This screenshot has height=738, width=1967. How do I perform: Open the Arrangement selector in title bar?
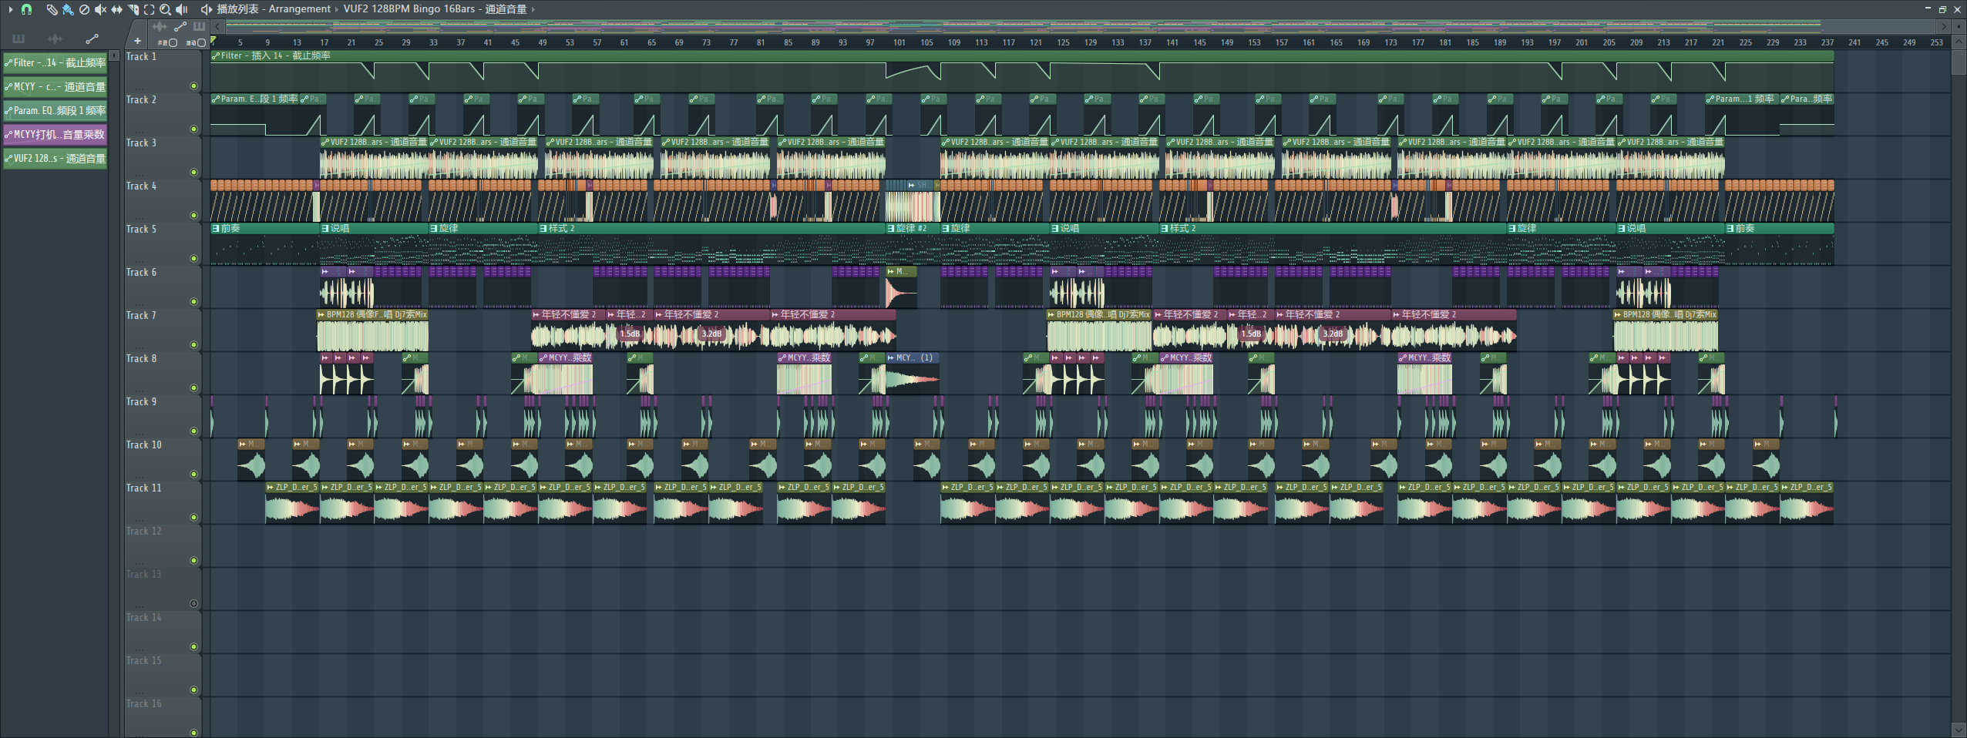pyautogui.click(x=299, y=9)
